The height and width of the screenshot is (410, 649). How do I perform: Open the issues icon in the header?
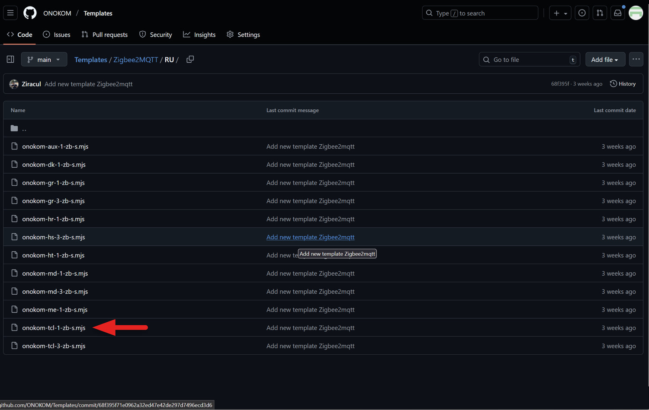582,13
